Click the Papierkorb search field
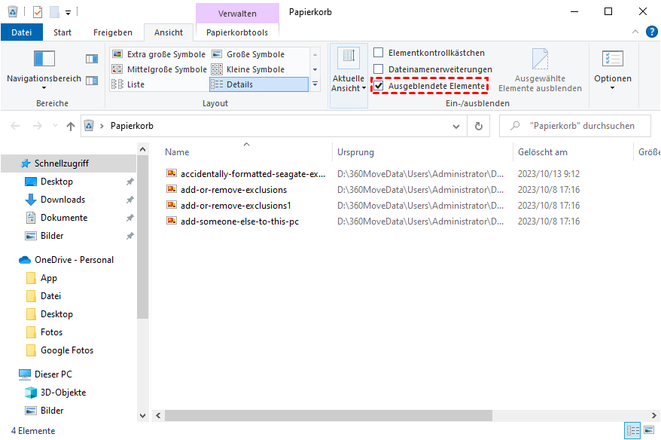This screenshot has height=440, width=661. (575, 126)
